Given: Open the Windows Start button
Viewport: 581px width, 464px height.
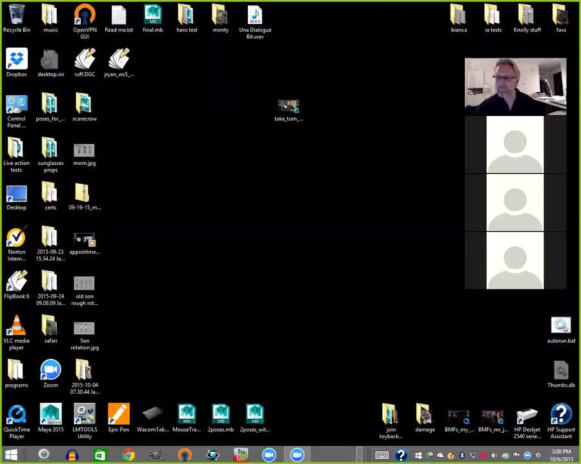Looking at the screenshot, I should coord(11,455).
